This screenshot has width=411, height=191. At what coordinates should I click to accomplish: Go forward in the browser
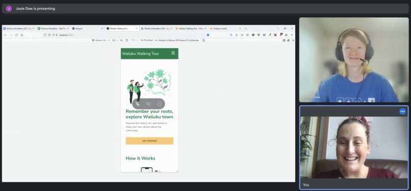(11, 35)
